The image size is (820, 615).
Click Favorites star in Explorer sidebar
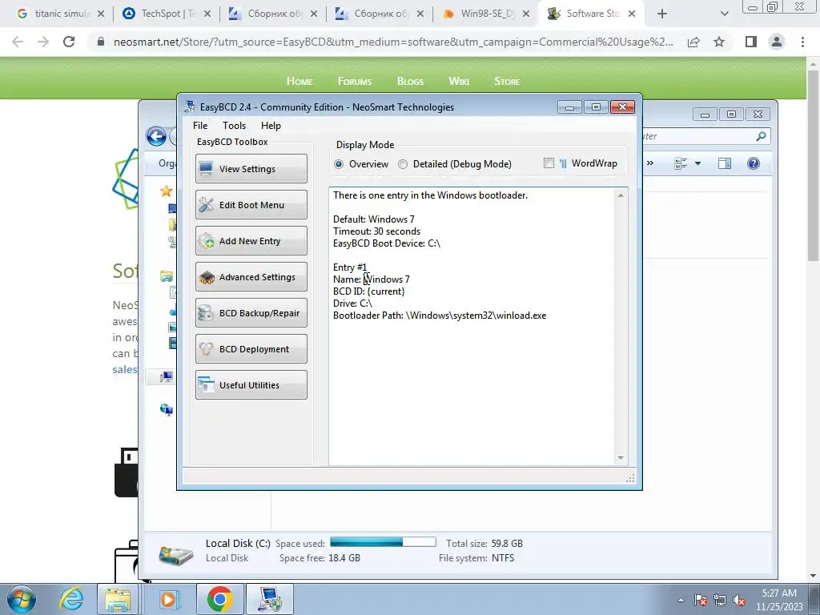pyautogui.click(x=167, y=191)
